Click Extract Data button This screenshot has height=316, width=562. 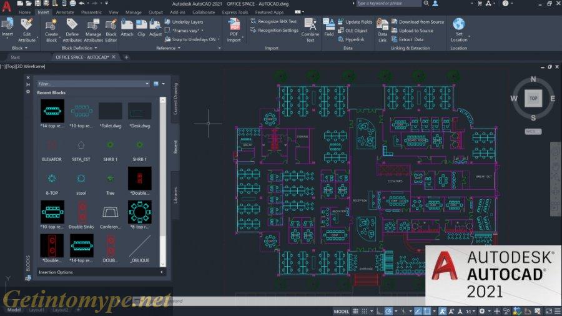pos(408,39)
